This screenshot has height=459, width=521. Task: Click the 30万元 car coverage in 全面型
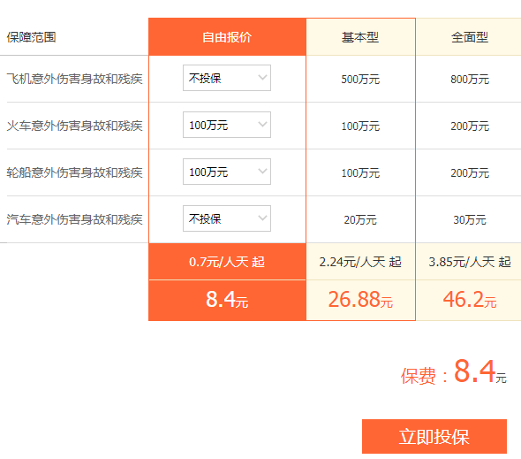point(470,219)
